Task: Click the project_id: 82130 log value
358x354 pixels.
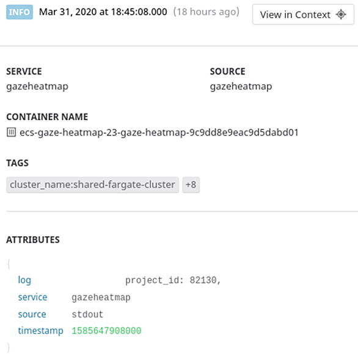Action: (173, 280)
